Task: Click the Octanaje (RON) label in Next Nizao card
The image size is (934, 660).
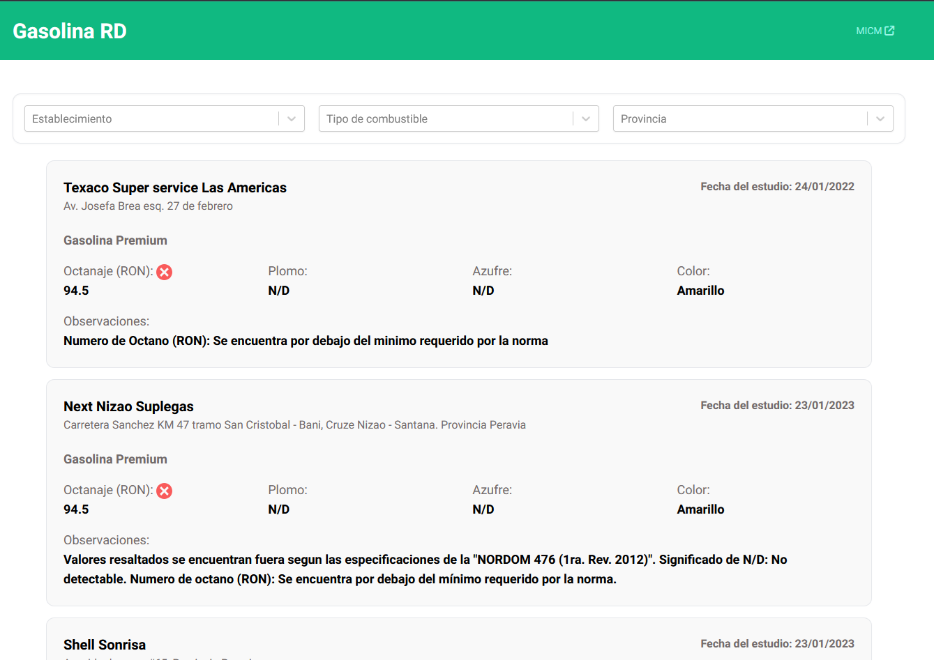Action: coord(108,490)
